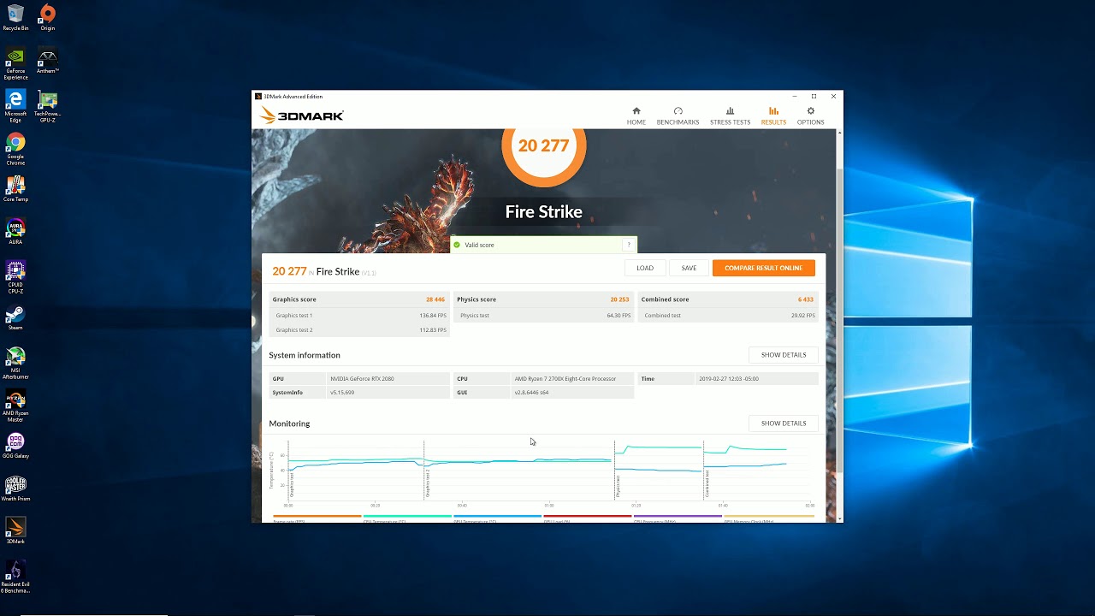Open the AURA desktop icon
Image resolution: width=1095 pixels, height=616 pixels.
coord(15,232)
